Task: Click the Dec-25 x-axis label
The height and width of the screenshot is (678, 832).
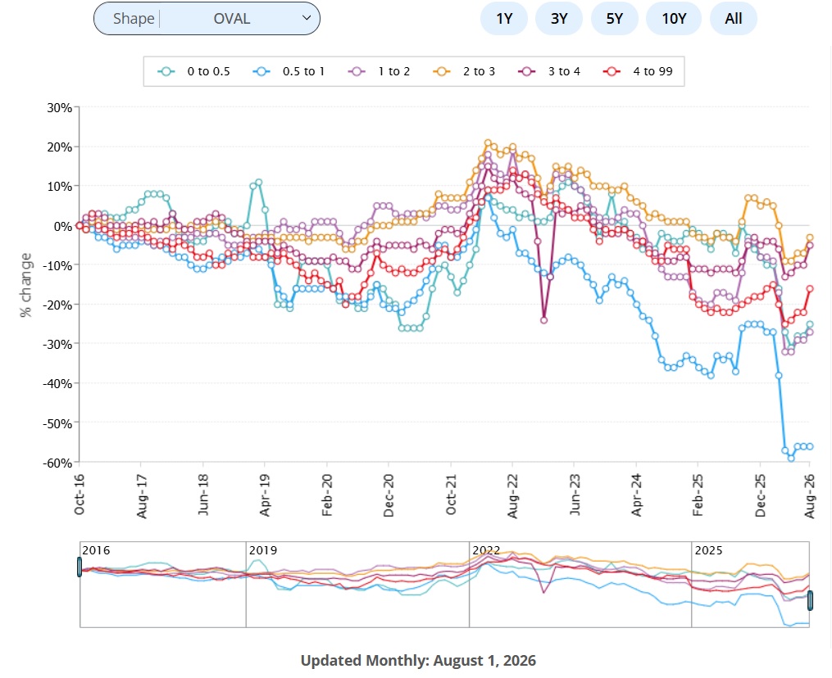Action: point(761,495)
